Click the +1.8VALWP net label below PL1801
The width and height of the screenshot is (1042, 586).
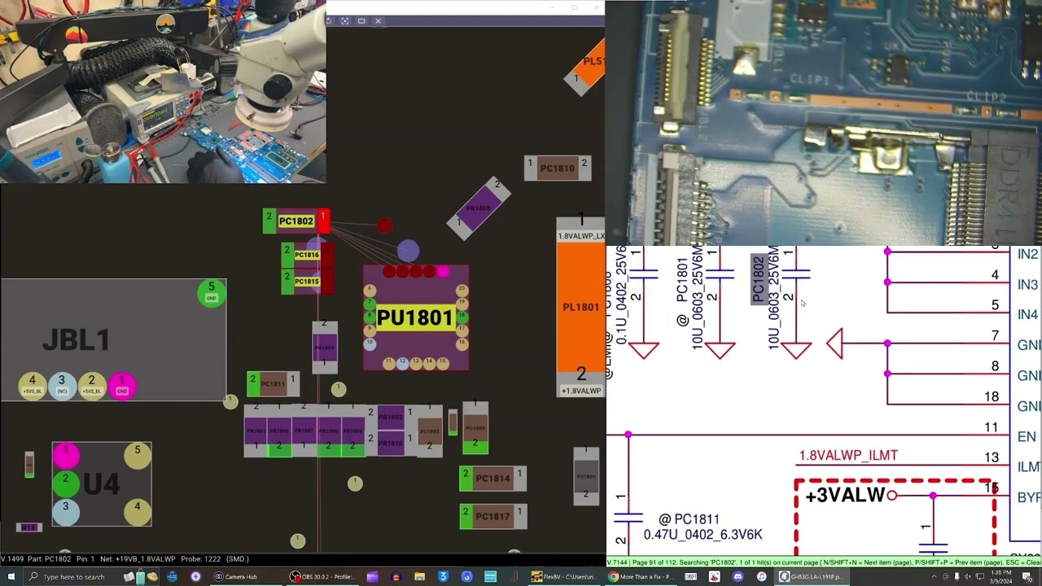point(580,391)
